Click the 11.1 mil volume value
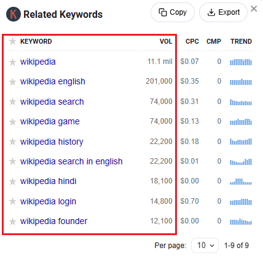 pos(160,62)
